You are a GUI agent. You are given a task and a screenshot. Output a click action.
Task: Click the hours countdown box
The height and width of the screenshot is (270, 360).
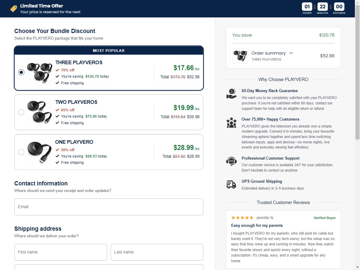point(307,7)
